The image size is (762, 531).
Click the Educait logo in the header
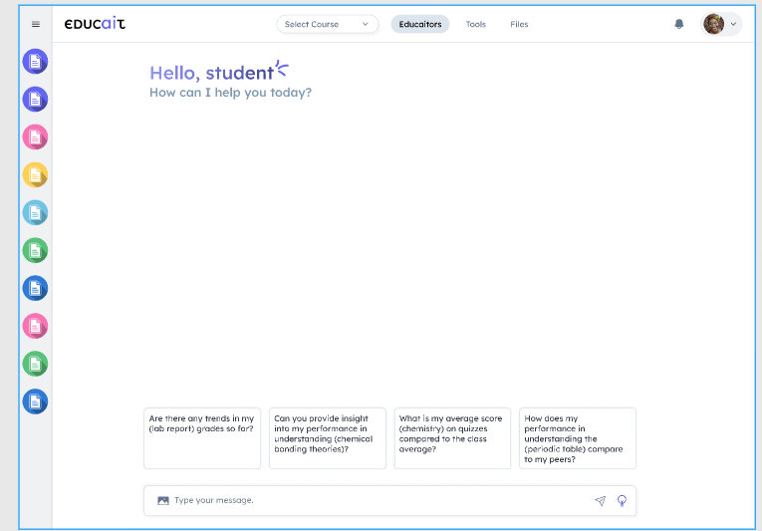click(x=95, y=24)
